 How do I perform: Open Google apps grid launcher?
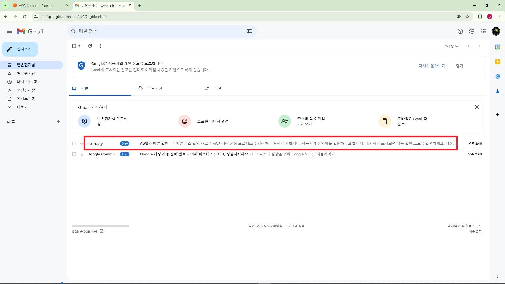coord(483,31)
